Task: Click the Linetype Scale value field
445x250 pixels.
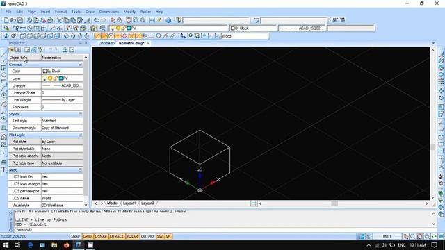Action: [62, 92]
